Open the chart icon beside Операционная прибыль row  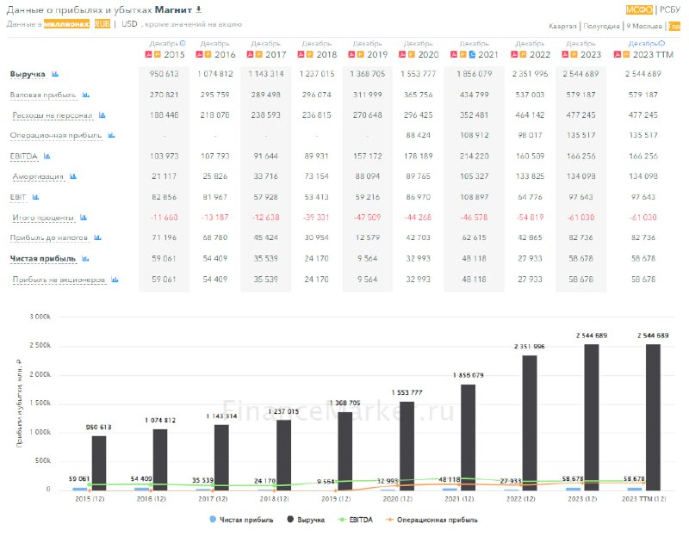click(111, 135)
